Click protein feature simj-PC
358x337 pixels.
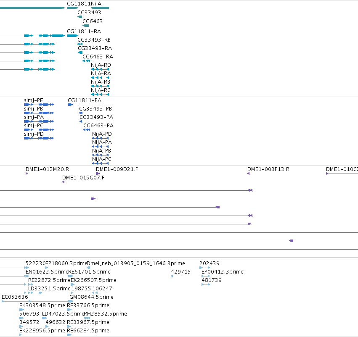click(x=33, y=126)
